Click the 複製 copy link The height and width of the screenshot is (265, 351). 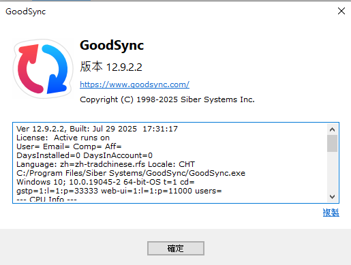(x=331, y=213)
